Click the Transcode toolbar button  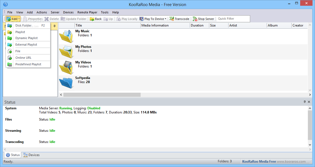tap(179, 19)
